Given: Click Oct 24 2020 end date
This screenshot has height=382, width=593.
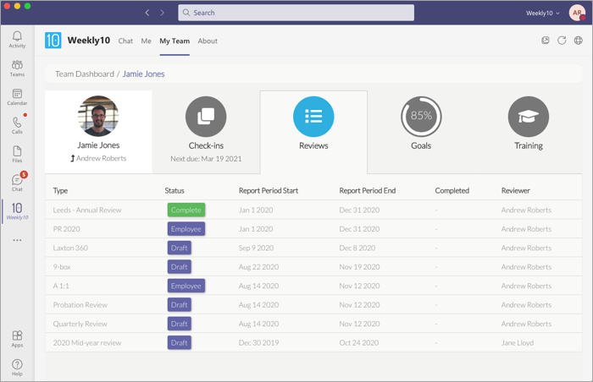Looking at the screenshot, I should (x=359, y=343).
